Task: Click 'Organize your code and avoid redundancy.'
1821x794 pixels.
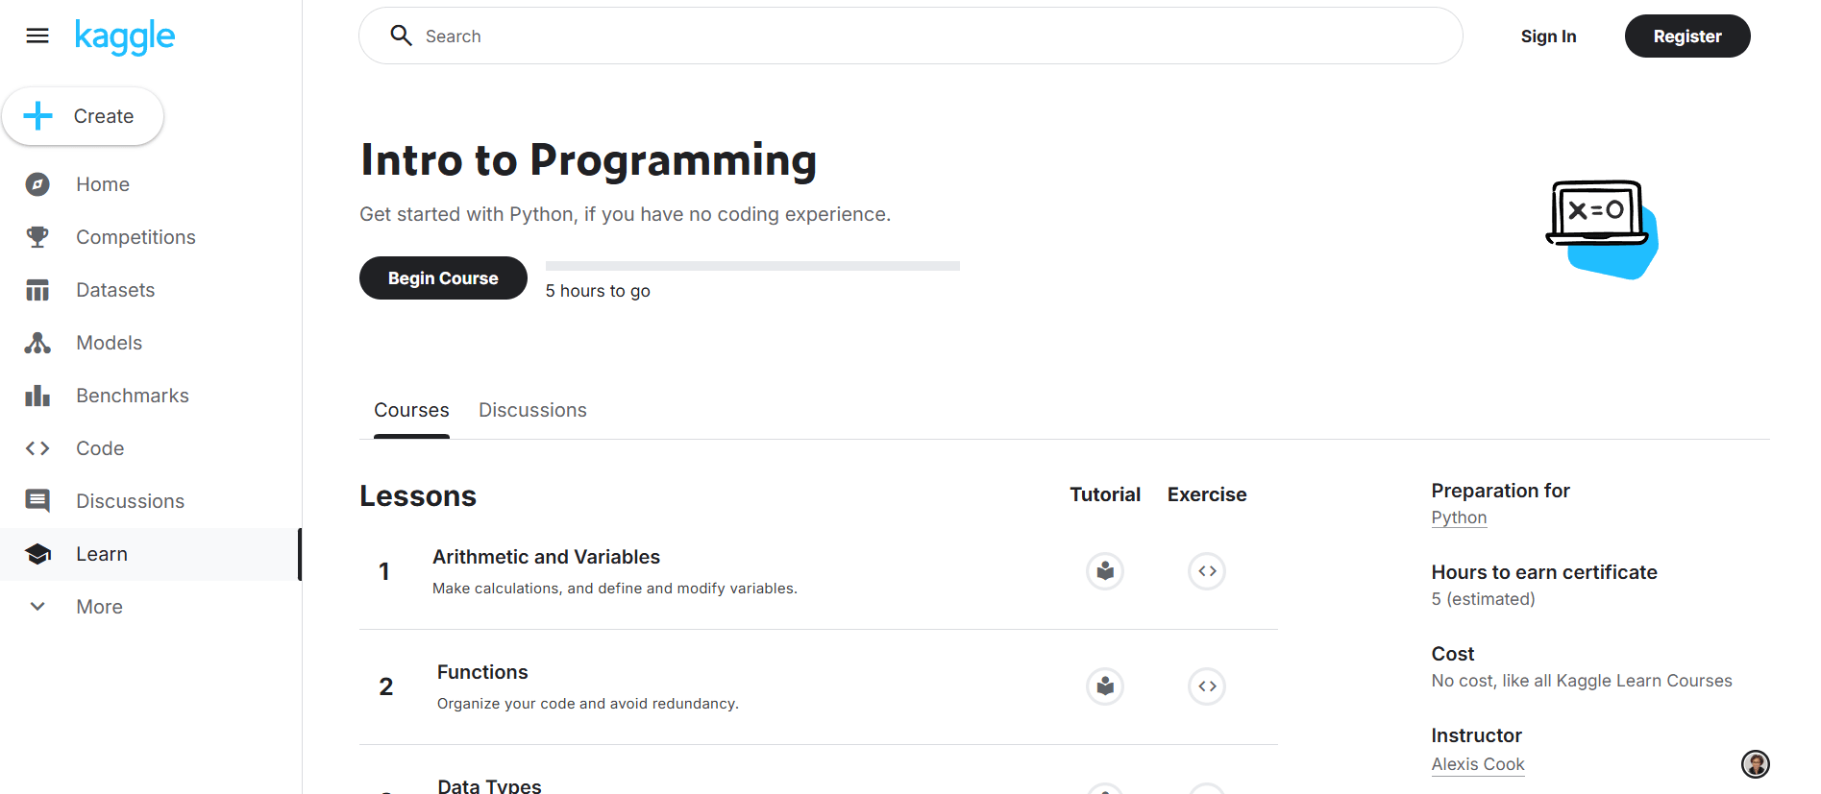Action: [588, 704]
